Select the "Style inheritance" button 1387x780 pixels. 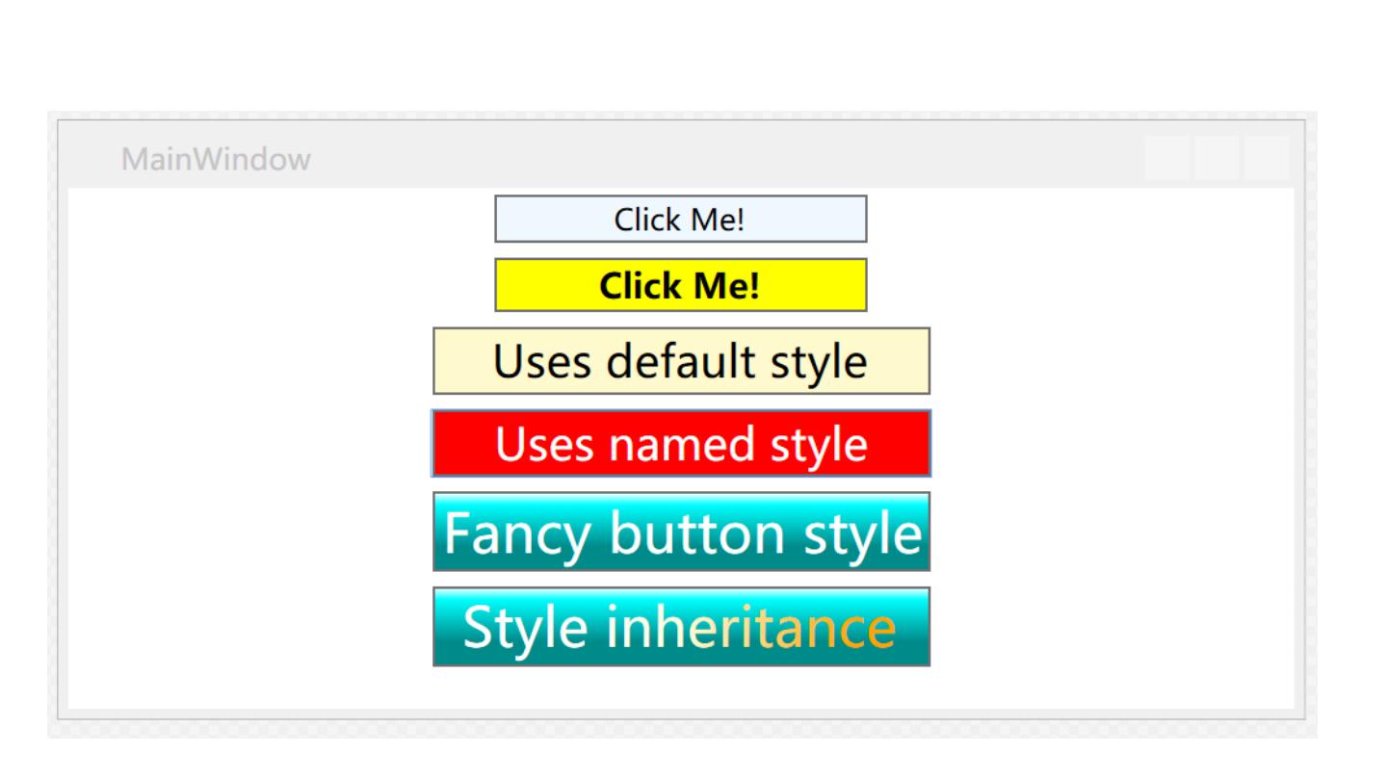pyautogui.click(x=680, y=626)
